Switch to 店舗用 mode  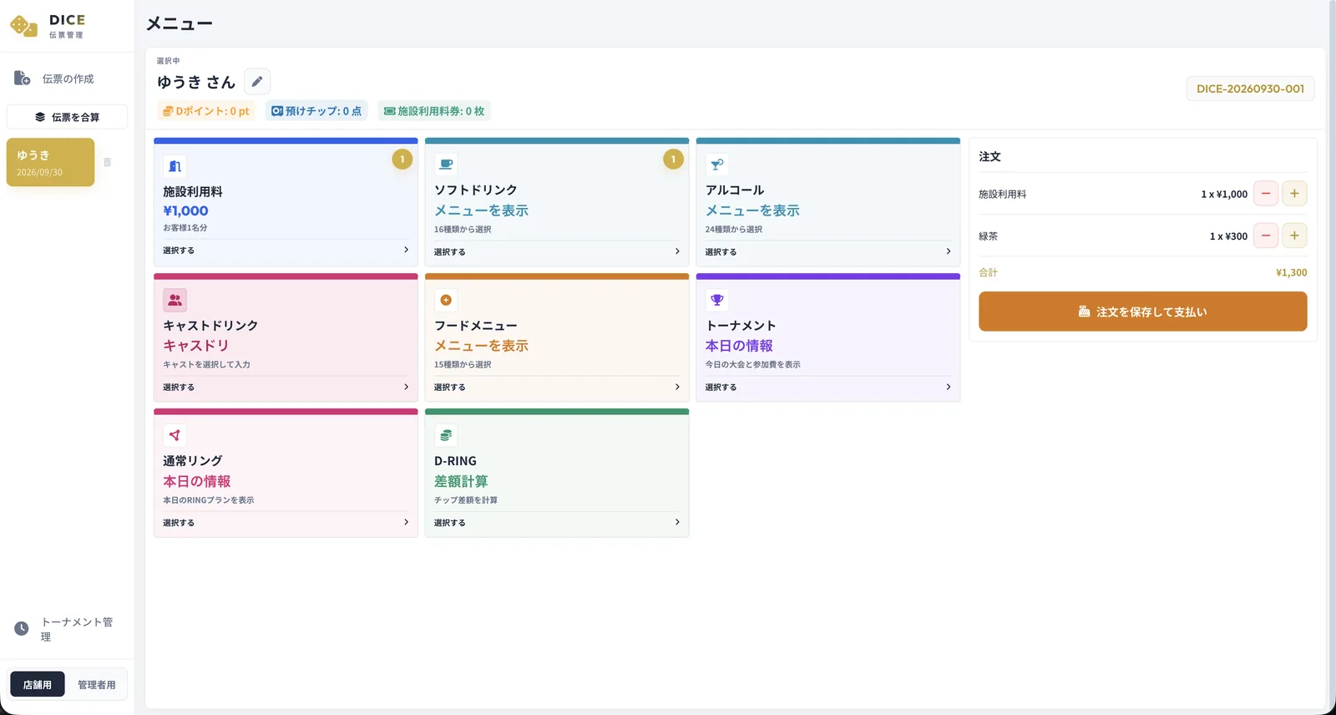point(38,685)
